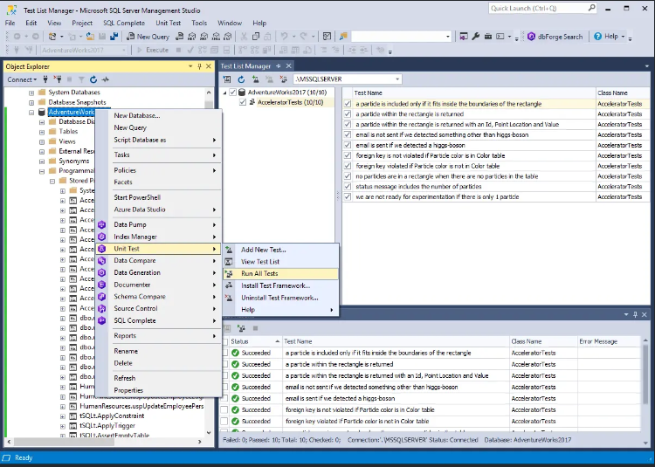Click Object Explorer horizontal scrollbar
The height and width of the screenshot is (467, 655).
pyautogui.click(x=64, y=442)
